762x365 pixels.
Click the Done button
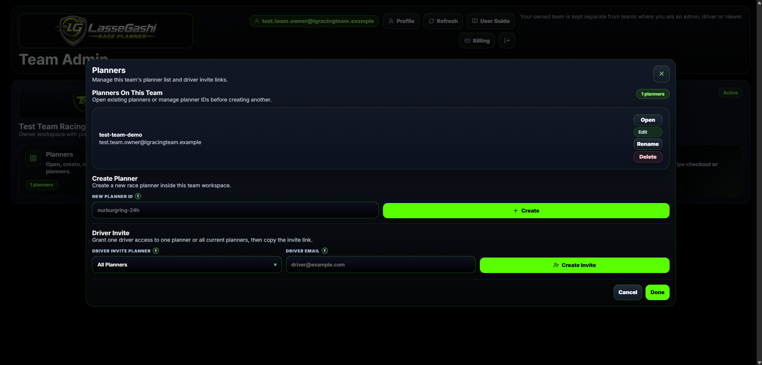tap(657, 292)
